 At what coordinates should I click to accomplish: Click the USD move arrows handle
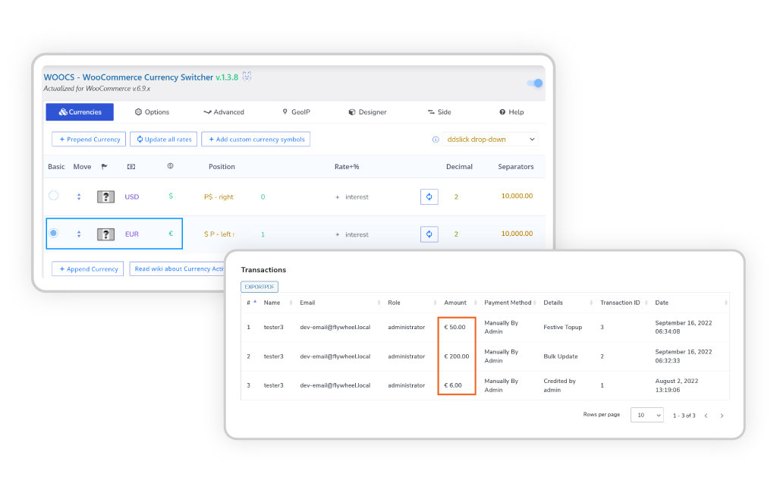pos(79,196)
